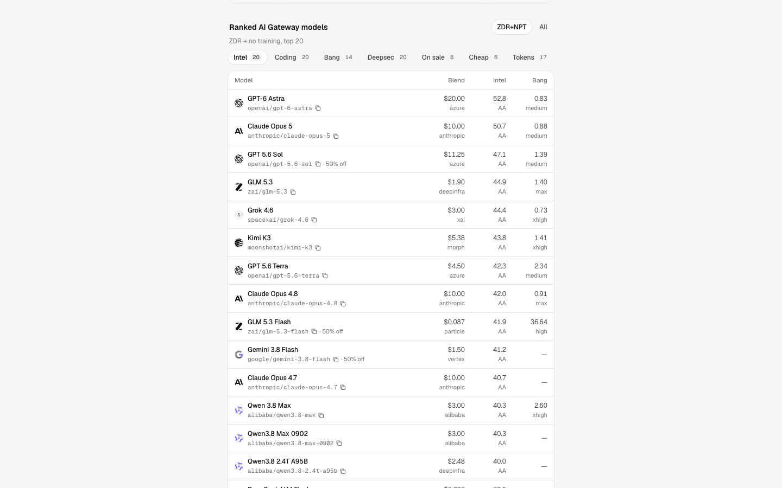Switch filter to ZDR+NPT
This screenshot has width=782, height=488.
tap(512, 27)
